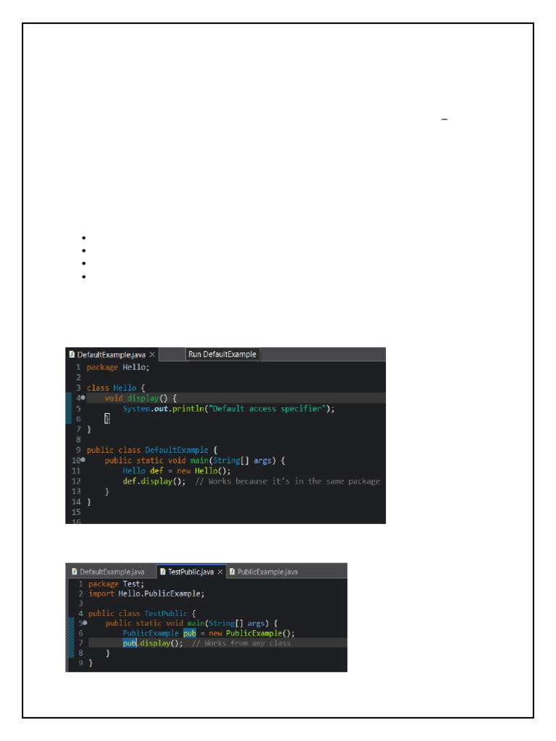Click 'import Hello.PublicExample;' line
Screen dimensions: 556x741
[x=146, y=593]
